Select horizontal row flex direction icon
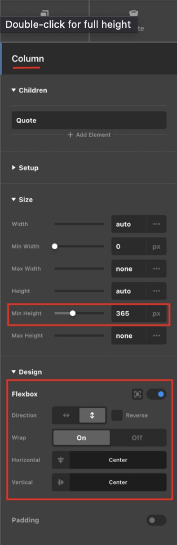The image size is (177, 545). [66, 415]
